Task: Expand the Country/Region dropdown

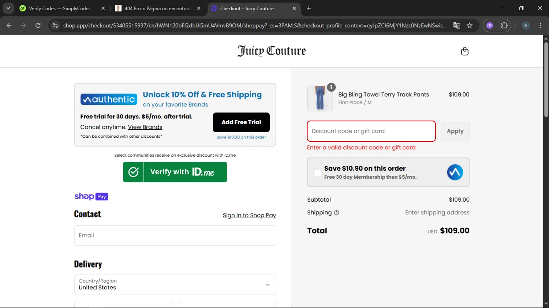Action: (175, 285)
